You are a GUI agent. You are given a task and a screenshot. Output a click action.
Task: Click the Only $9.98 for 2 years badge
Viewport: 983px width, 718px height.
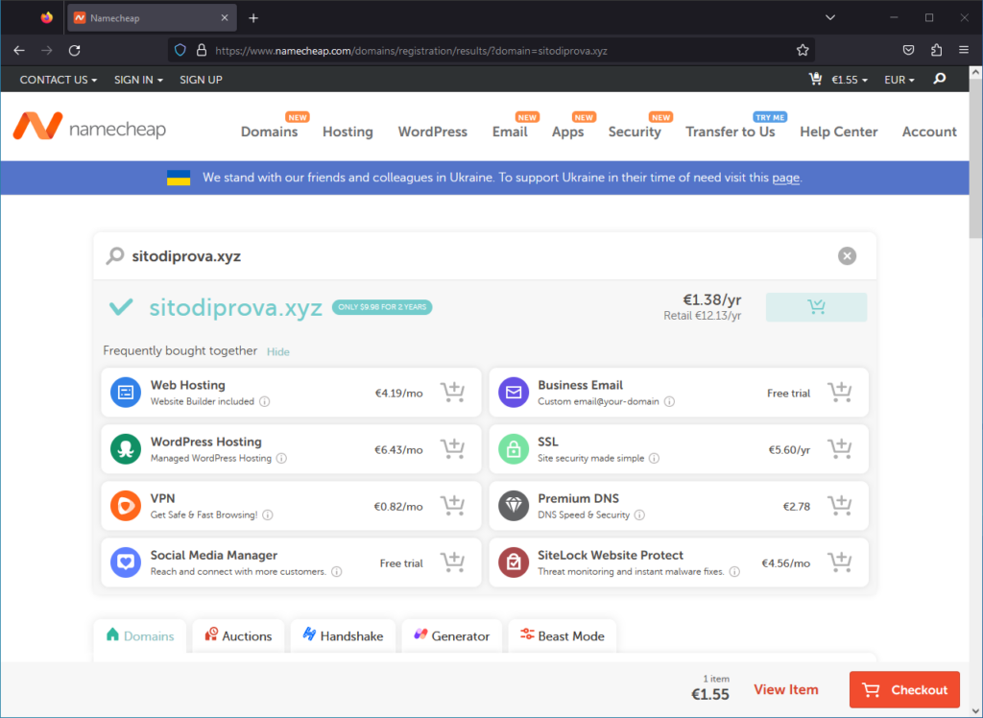[x=382, y=307]
